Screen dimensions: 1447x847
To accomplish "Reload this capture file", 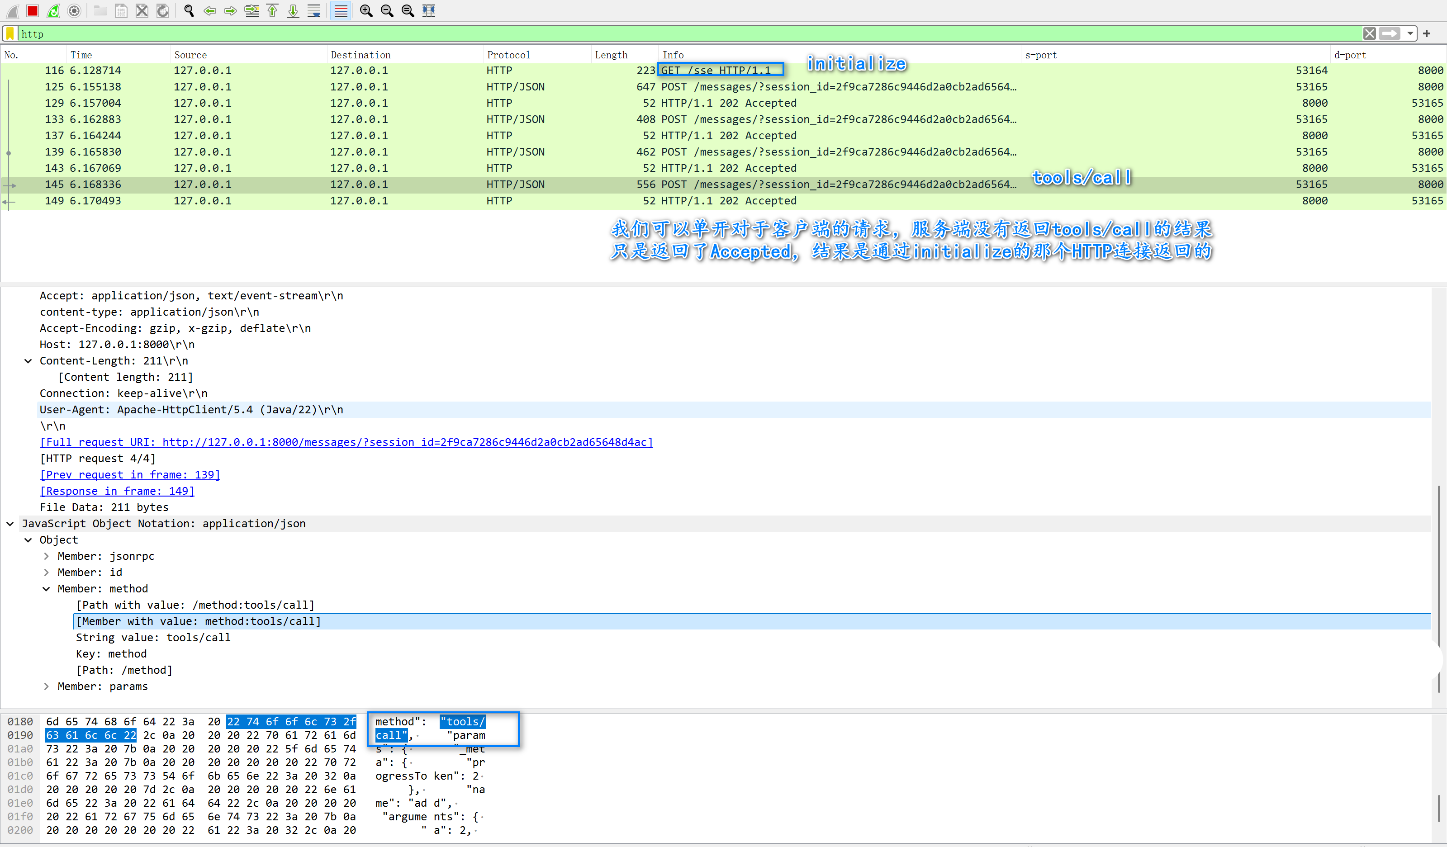I will point(163,11).
